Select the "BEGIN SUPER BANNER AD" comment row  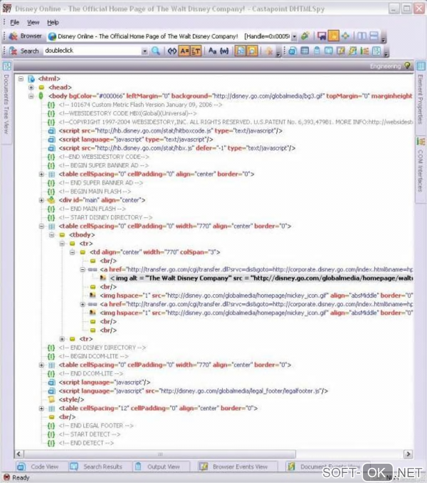click(x=103, y=165)
